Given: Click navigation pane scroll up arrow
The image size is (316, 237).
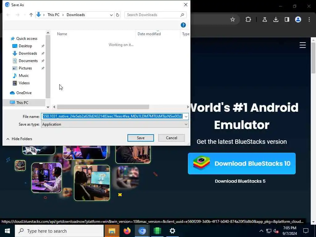Looking at the screenshot, I should pos(48,33).
